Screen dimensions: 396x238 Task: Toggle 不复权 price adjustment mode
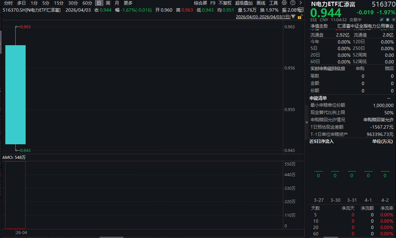coord(225,3)
